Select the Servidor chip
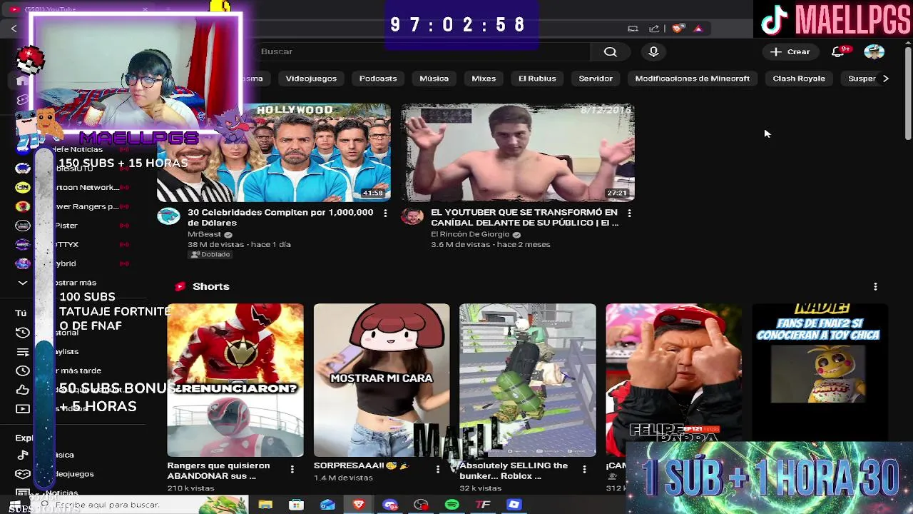 point(596,79)
